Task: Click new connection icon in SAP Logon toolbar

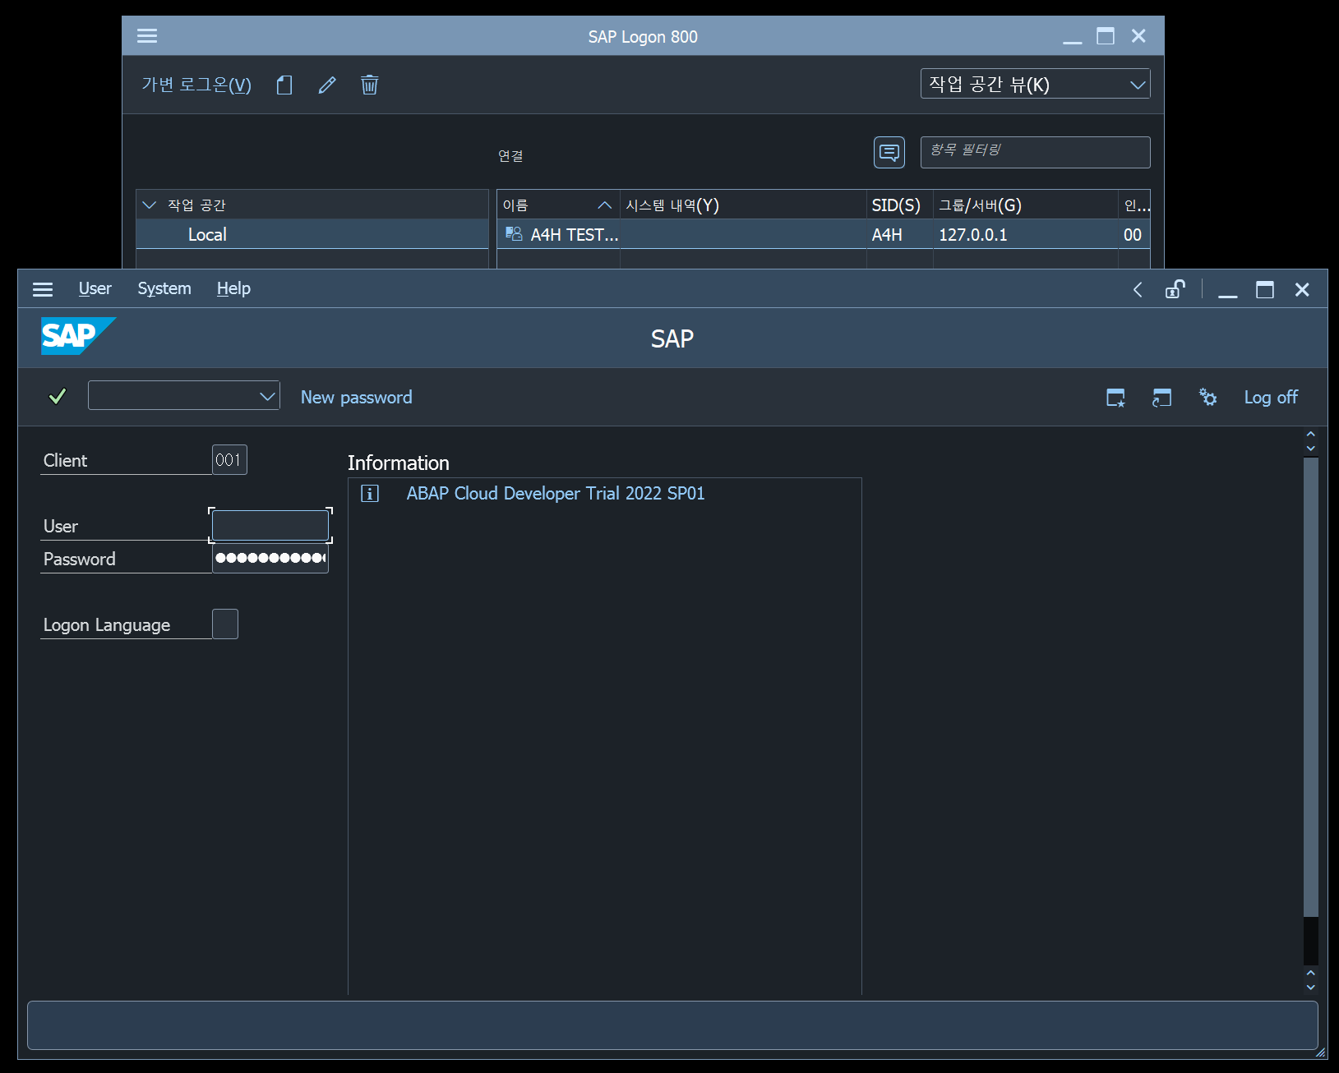Action: [x=284, y=85]
